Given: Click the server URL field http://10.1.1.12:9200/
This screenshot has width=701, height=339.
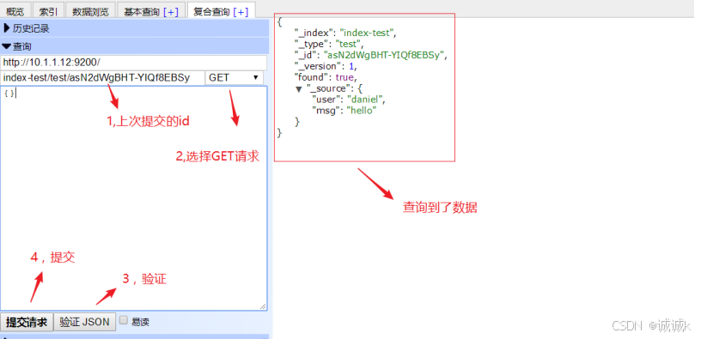Looking at the screenshot, I should pos(134,63).
